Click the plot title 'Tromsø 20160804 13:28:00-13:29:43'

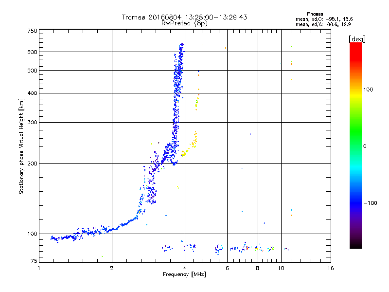click(184, 17)
